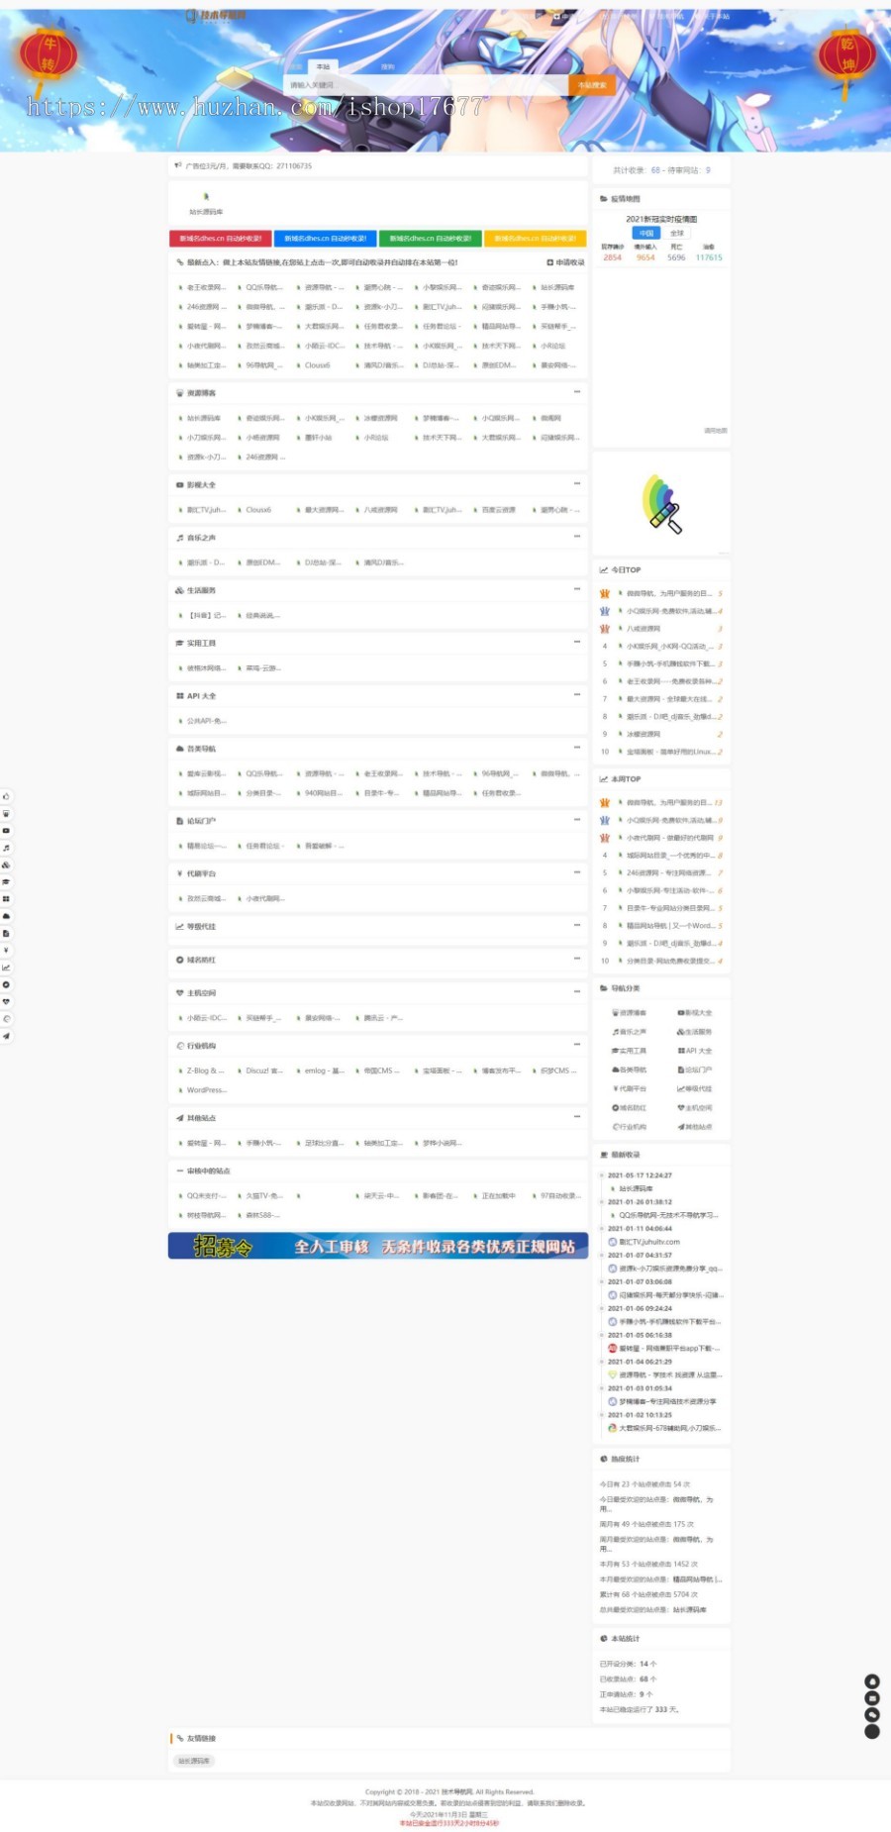Click the icon beside the 生活服务 section heading
891x1832 pixels.
pyautogui.click(x=179, y=590)
